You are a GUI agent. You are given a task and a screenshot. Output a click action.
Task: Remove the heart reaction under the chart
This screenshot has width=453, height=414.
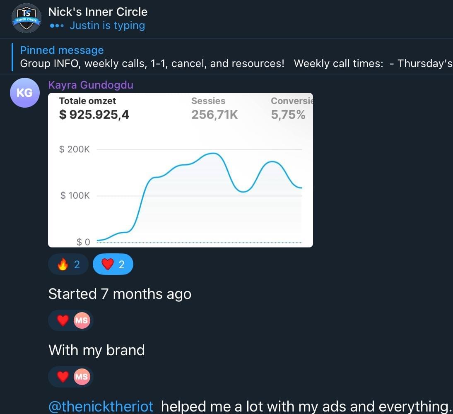tap(113, 265)
